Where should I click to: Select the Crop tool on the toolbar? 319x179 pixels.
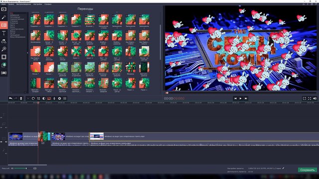coord(38,98)
